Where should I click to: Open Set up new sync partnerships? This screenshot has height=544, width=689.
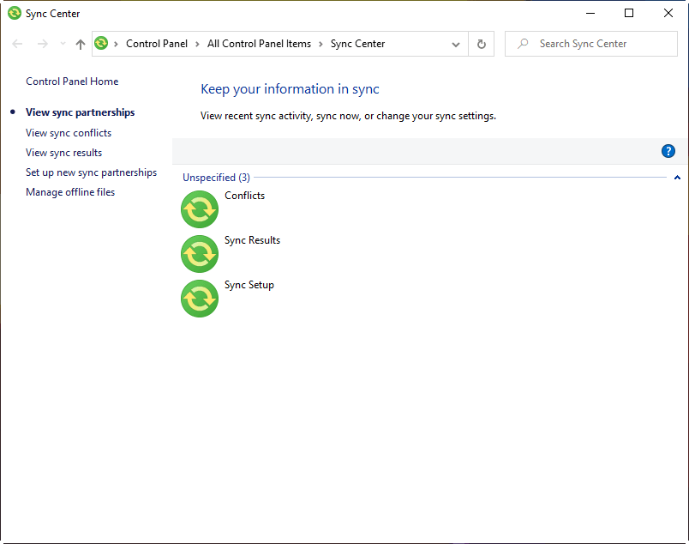coord(91,172)
